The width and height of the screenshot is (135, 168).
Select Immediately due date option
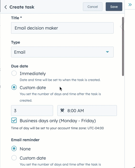coord(14,73)
